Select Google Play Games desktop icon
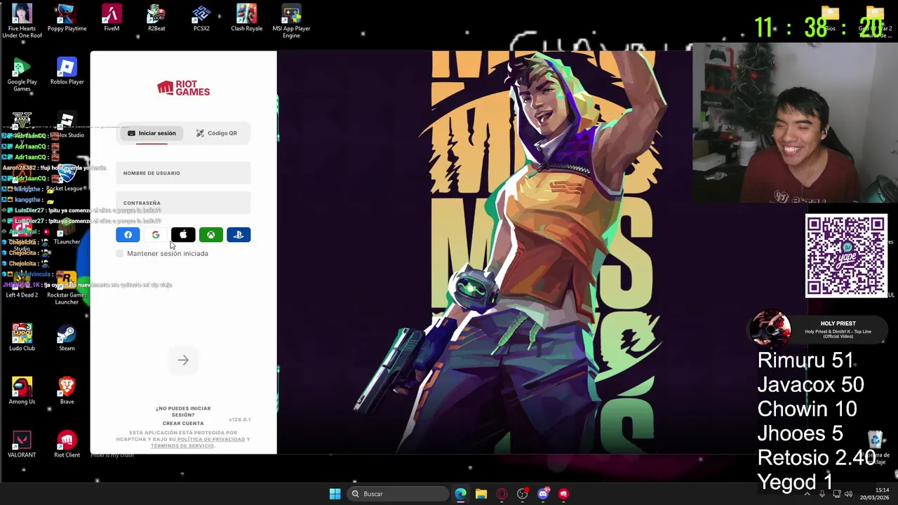This screenshot has width=898, height=505. click(22, 74)
